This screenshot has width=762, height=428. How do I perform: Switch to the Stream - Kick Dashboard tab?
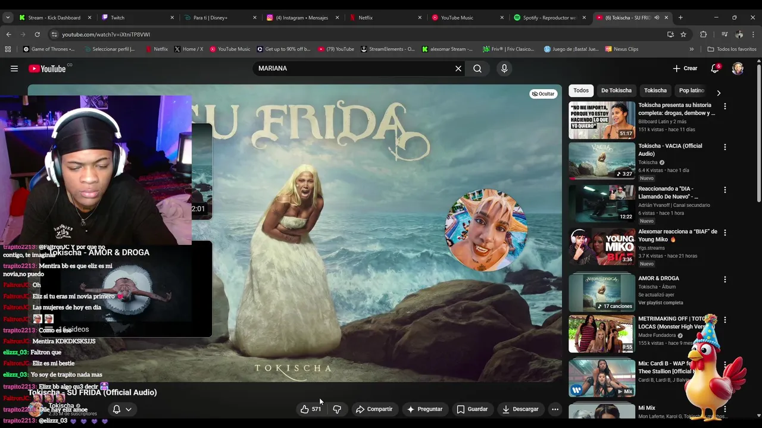click(54, 18)
